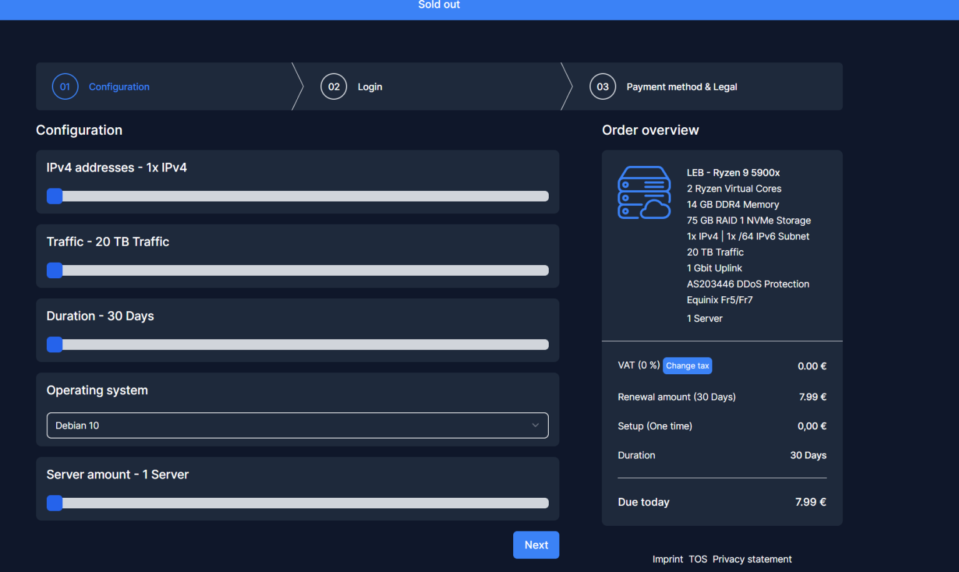Click the step 02 circle icon
This screenshot has width=959, height=572.
(x=334, y=87)
